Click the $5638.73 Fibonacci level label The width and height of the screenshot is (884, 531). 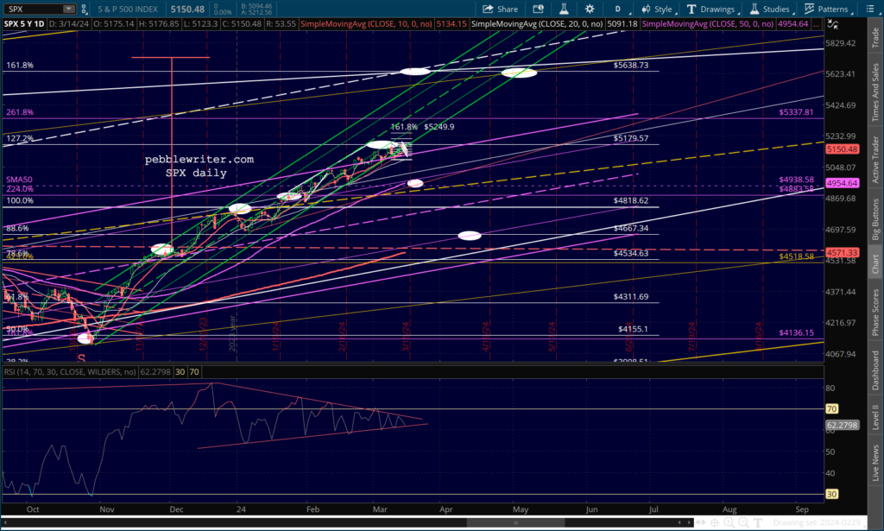(x=631, y=66)
